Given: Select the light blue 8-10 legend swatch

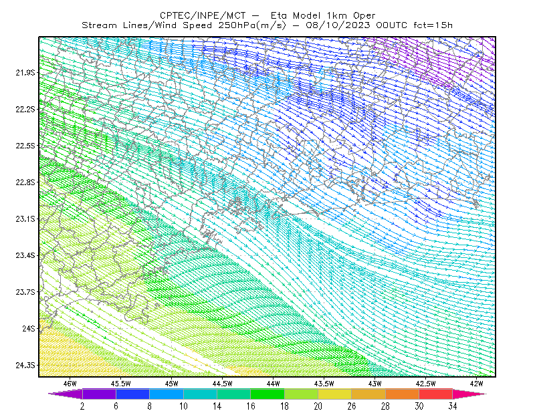Looking at the screenshot, I should 167,394.
